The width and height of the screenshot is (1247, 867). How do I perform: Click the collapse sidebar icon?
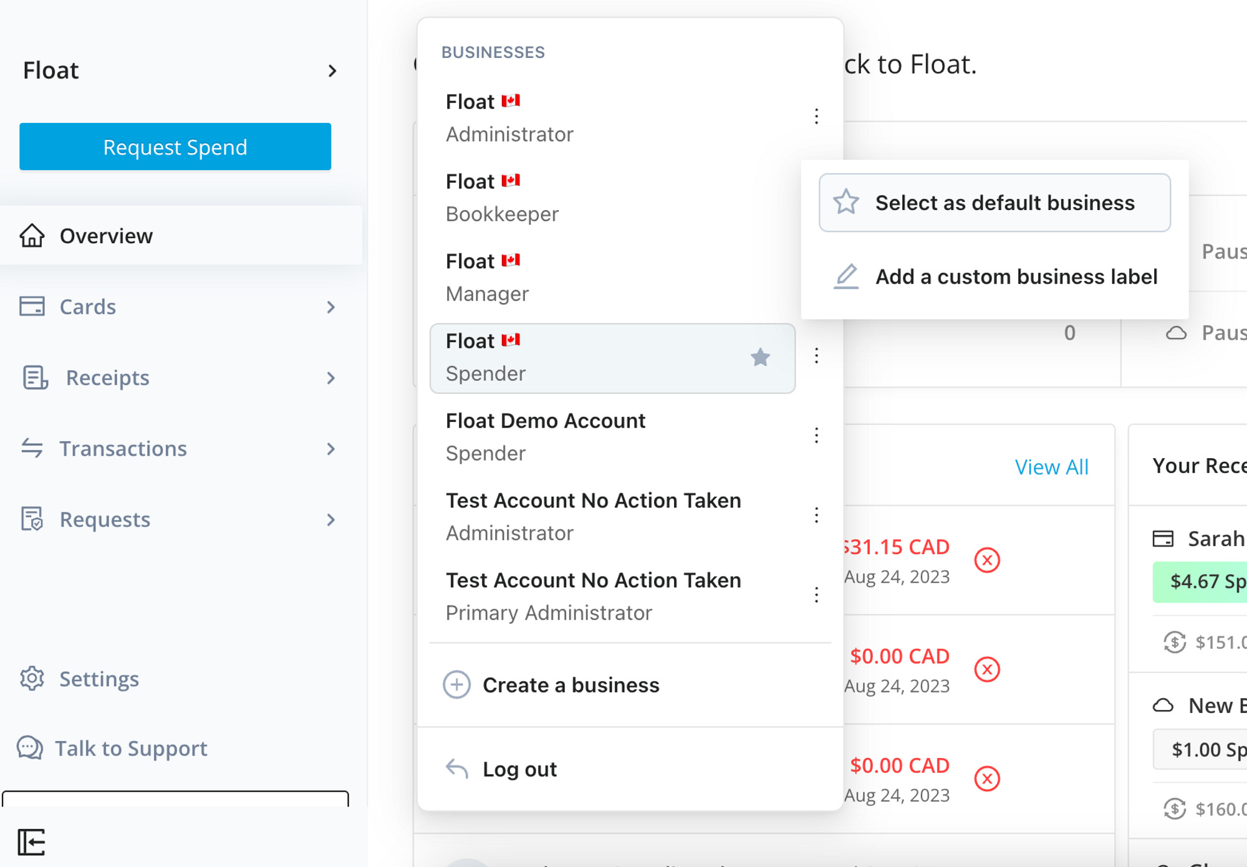(31, 842)
